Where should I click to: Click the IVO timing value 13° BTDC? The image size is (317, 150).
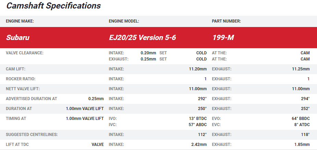(x=195, y=119)
